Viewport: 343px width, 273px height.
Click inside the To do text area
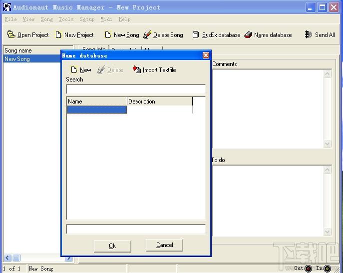coord(268,201)
